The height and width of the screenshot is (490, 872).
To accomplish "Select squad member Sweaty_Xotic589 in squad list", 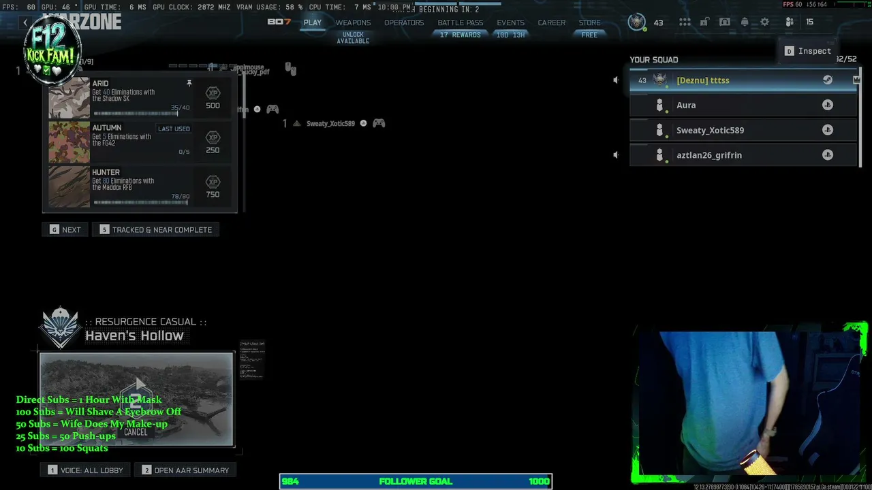I will click(x=743, y=130).
